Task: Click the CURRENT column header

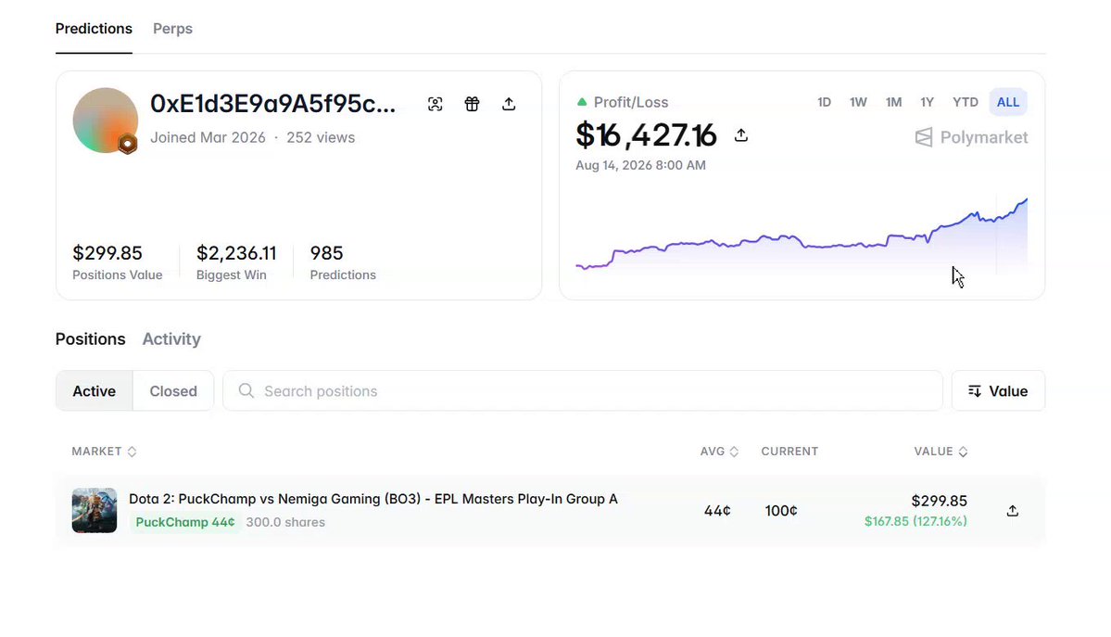Action: 789,452
